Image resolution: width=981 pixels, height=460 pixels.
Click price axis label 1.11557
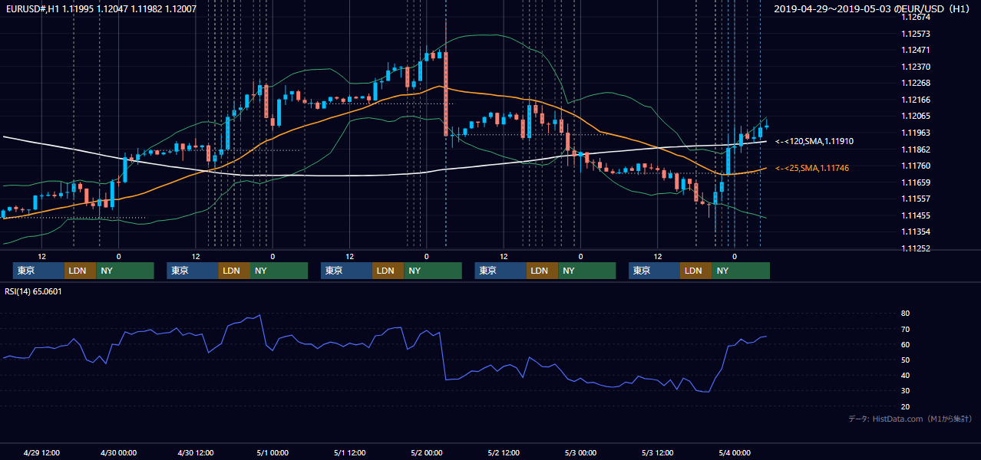point(916,199)
